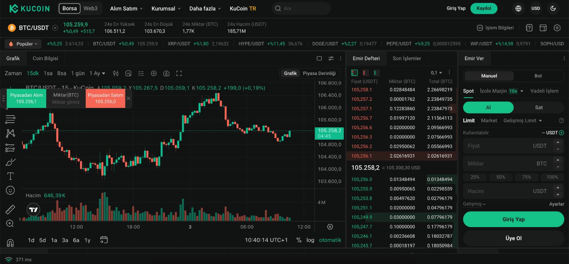The width and height of the screenshot is (569, 264).
Task: Close the quick trade floating panel
Action: pos(128,98)
